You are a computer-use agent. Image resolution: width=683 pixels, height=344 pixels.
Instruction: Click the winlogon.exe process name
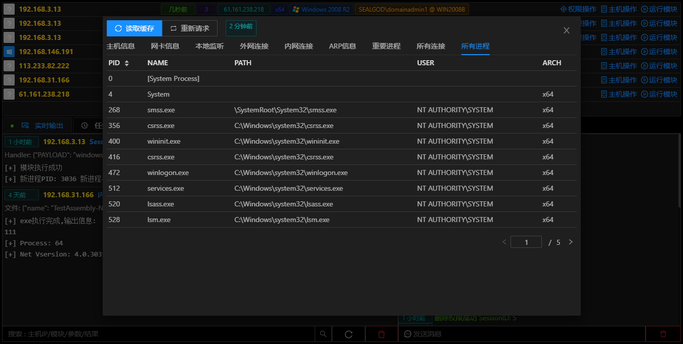click(168, 173)
